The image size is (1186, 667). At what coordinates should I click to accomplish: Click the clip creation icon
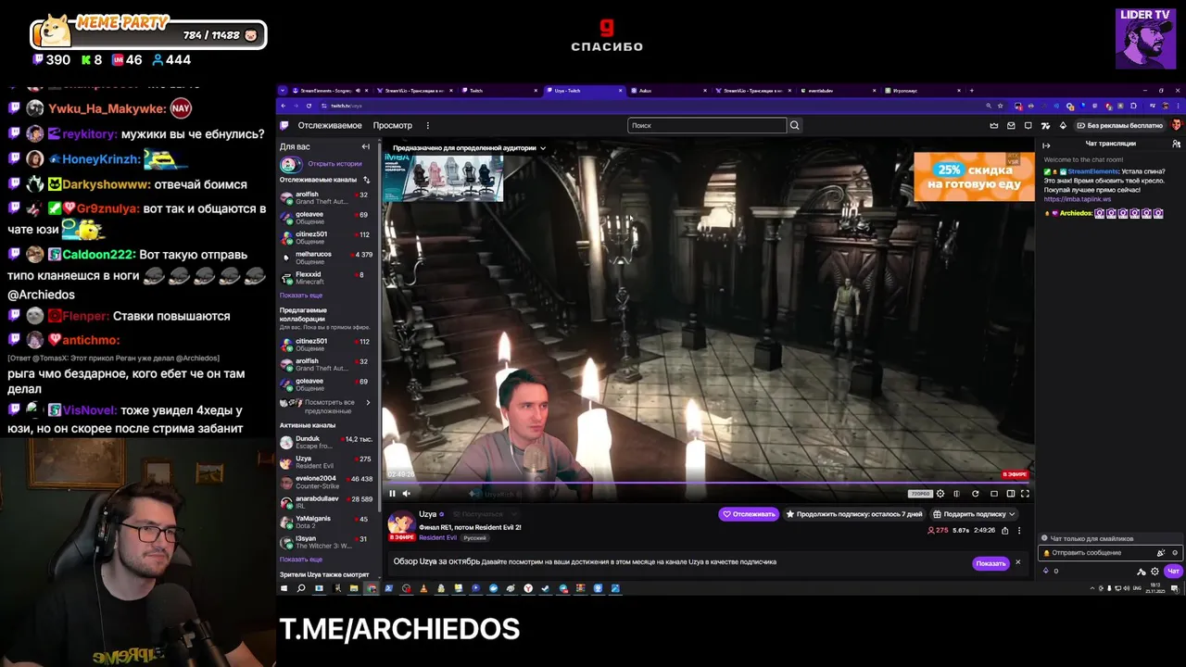pyautogui.click(x=957, y=494)
